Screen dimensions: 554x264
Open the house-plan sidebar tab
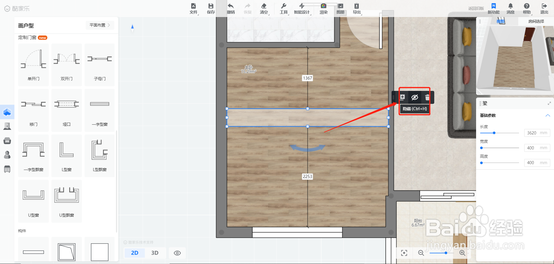pyautogui.click(x=7, y=112)
